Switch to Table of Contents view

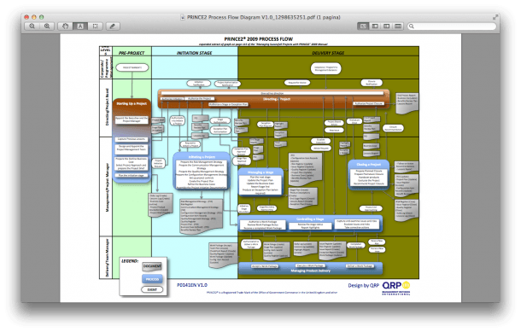(386, 26)
